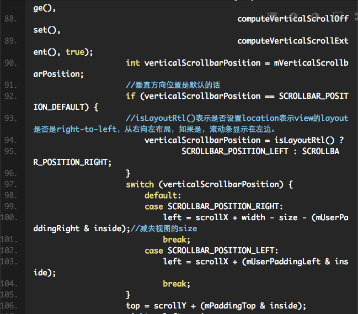The image size is (358, 314).
Task: Click 'mUserPaddingLeft' on line 103
Action: pos(284,261)
